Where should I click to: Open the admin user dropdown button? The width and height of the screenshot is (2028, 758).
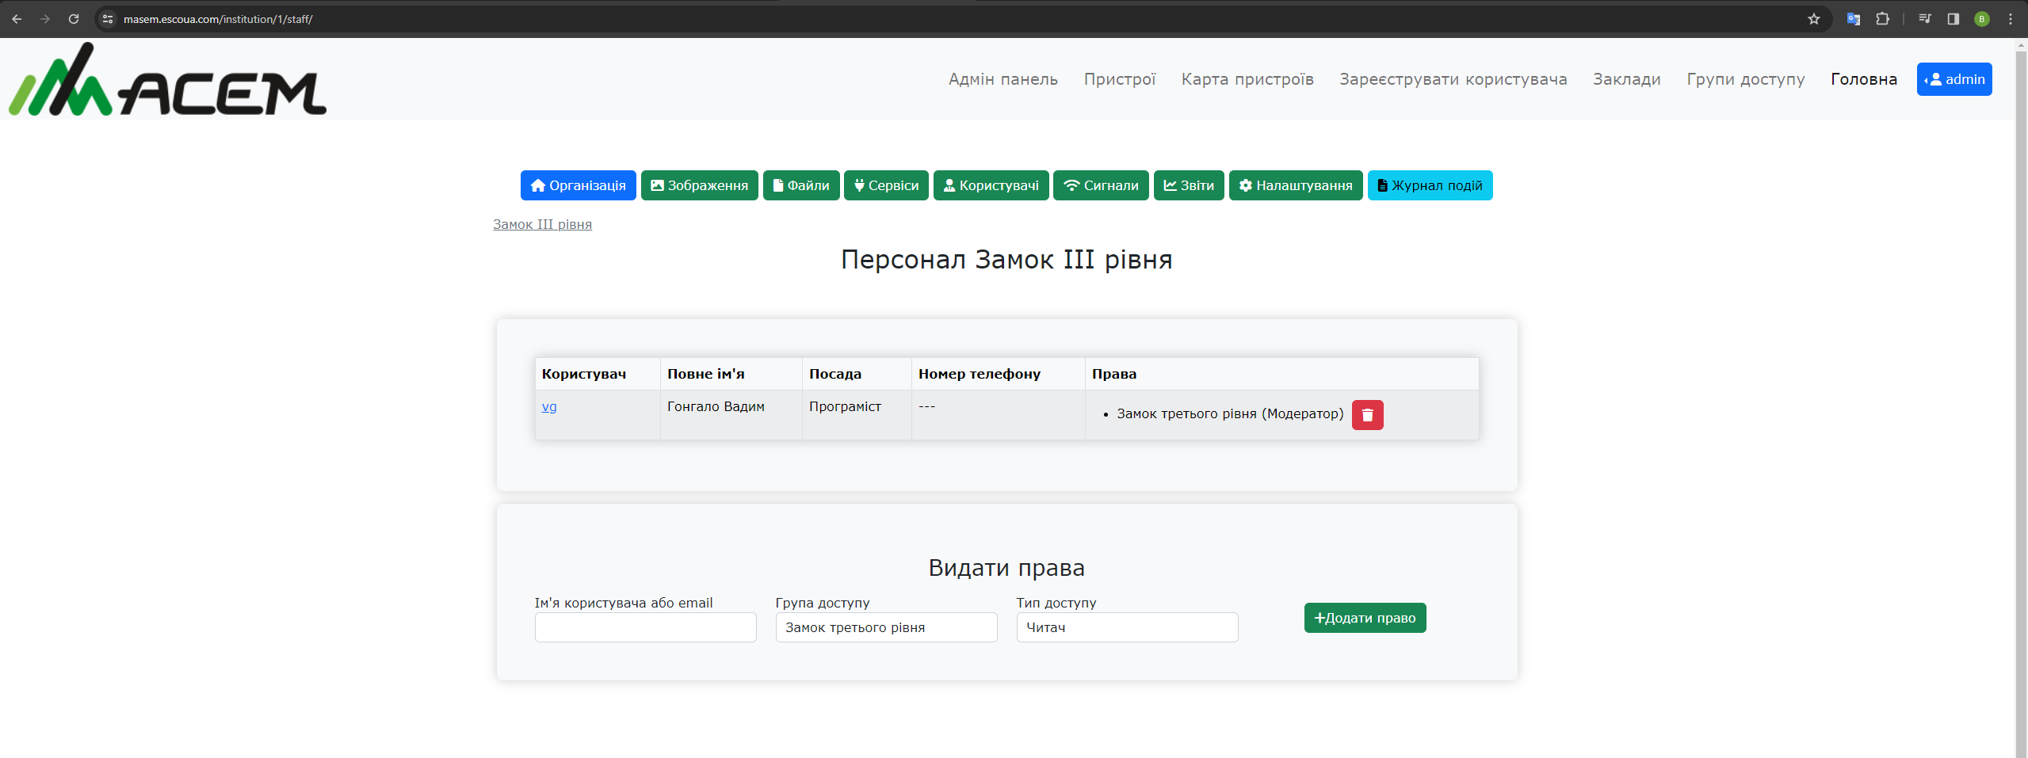[x=1954, y=79]
